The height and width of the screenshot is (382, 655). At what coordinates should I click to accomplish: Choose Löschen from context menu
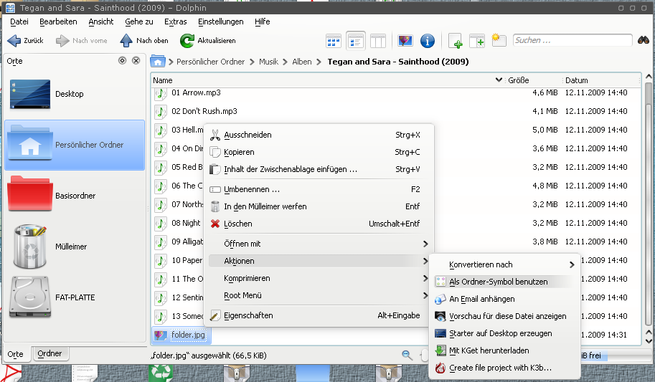click(319, 224)
